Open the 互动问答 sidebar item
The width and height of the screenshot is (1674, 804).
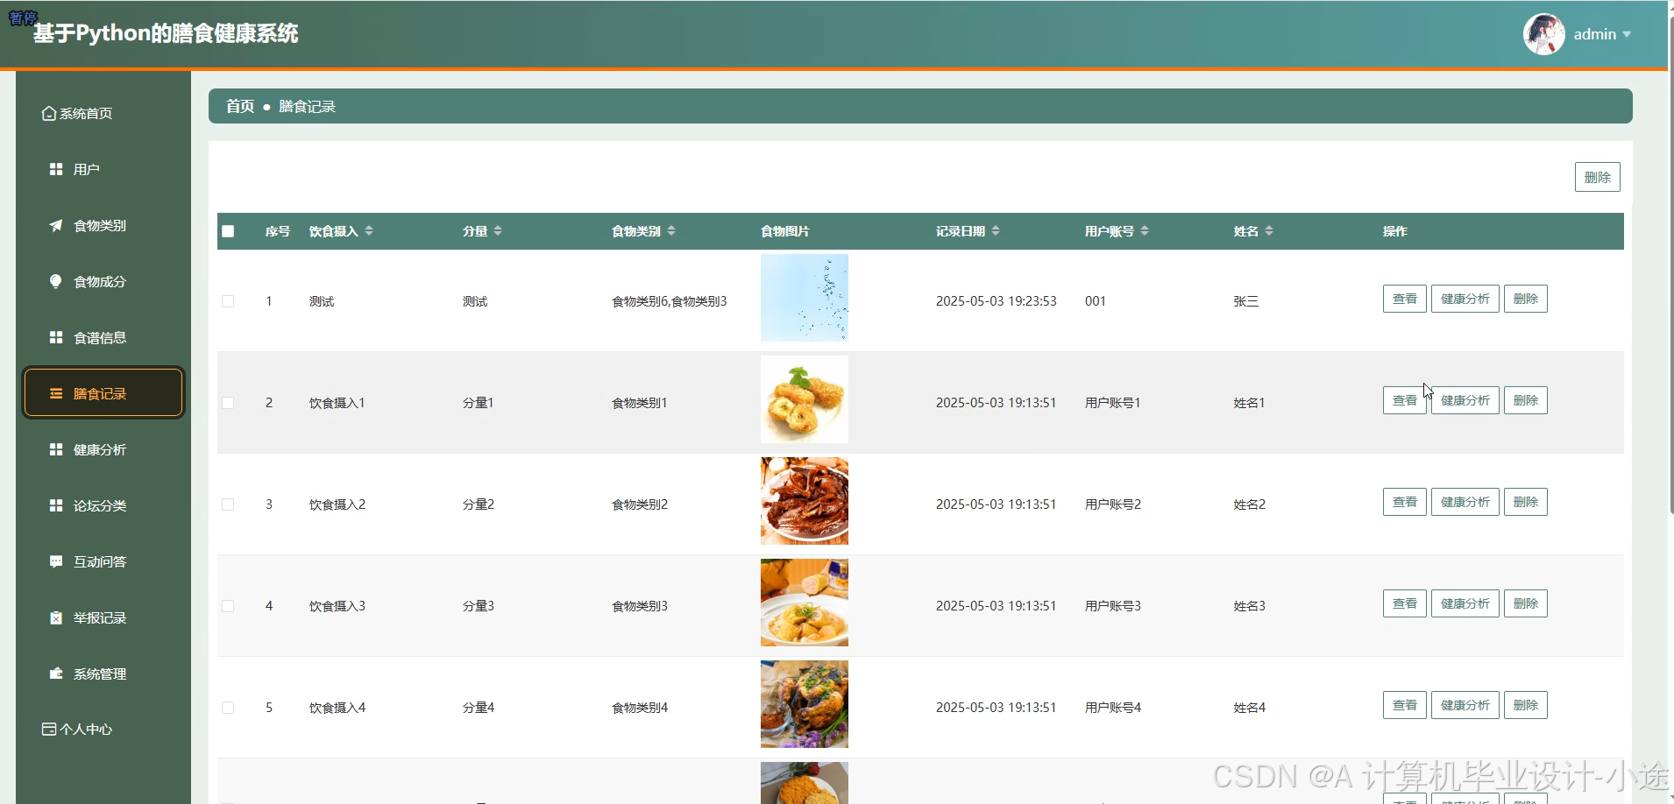[x=103, y=561]
